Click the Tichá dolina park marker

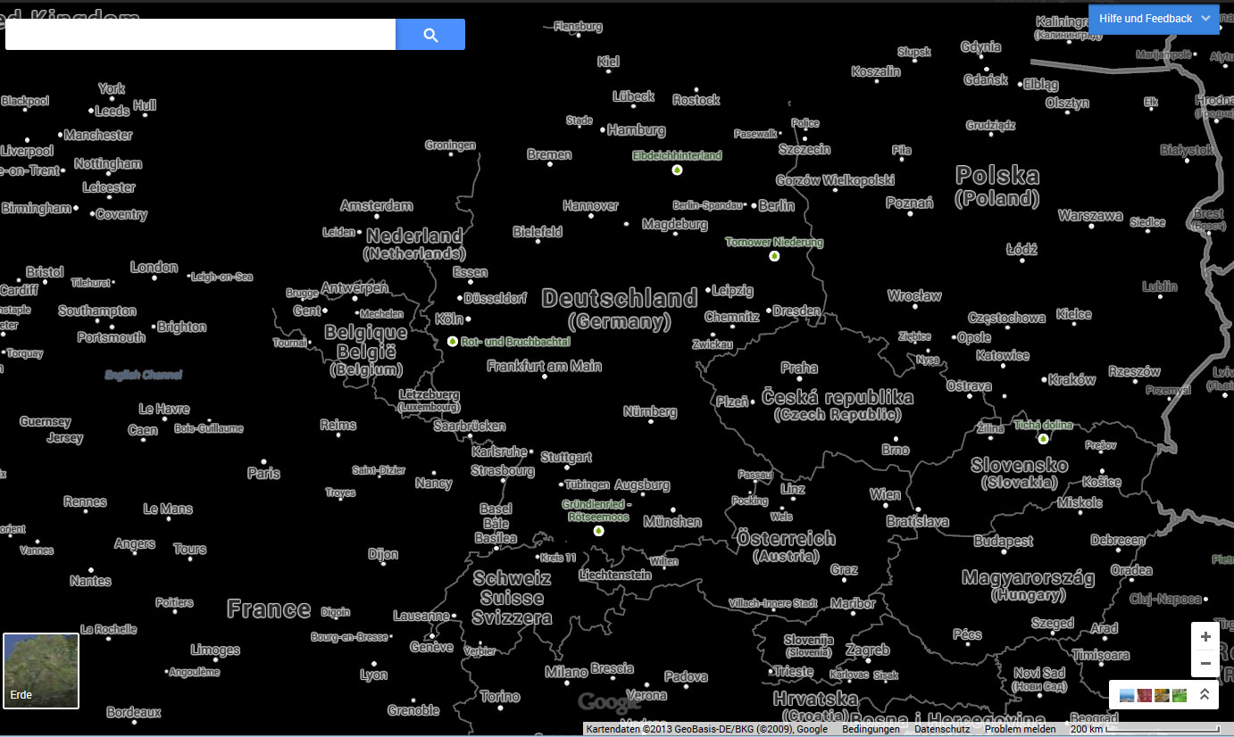tap(1043, 439)
